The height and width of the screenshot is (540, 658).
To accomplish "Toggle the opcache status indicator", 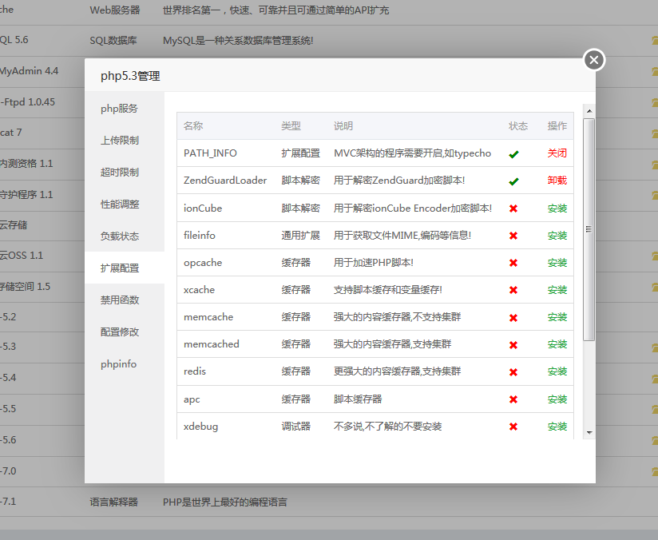I will tap(515, 262).
